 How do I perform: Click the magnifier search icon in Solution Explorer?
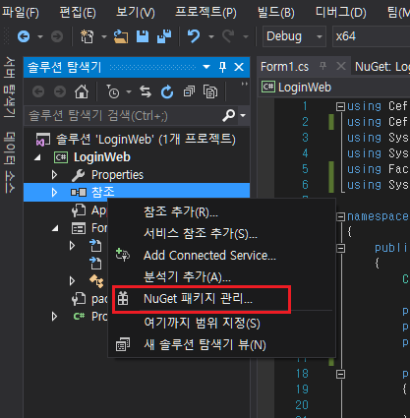229,115
